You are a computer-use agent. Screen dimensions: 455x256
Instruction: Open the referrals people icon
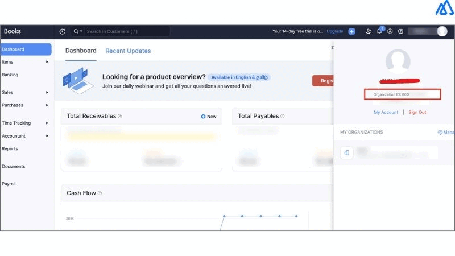click(369, 31)
